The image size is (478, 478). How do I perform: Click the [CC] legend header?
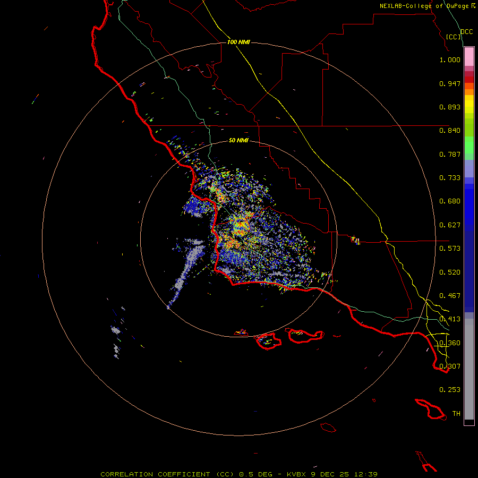click(454, 37)
